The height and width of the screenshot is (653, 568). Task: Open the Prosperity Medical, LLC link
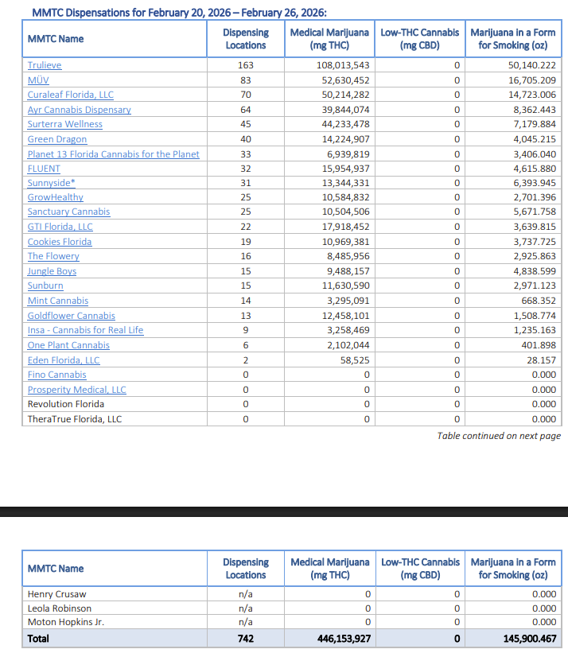point(76,390)
